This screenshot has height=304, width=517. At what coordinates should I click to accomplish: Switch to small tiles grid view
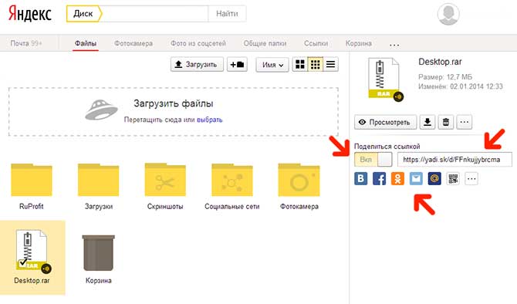pyautogui.click(x=315, y=64)
